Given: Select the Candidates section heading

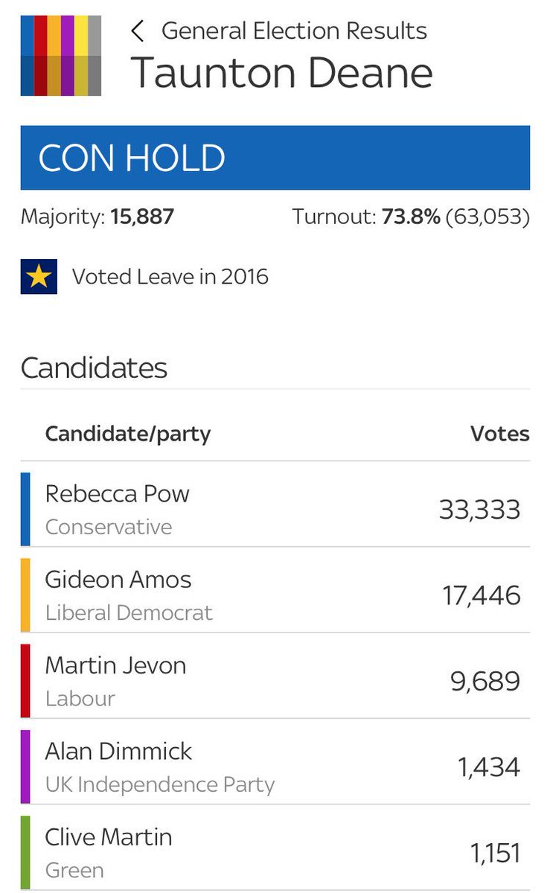Looking at the screenshot, I should pyautogui.click(x=94, y=368).
